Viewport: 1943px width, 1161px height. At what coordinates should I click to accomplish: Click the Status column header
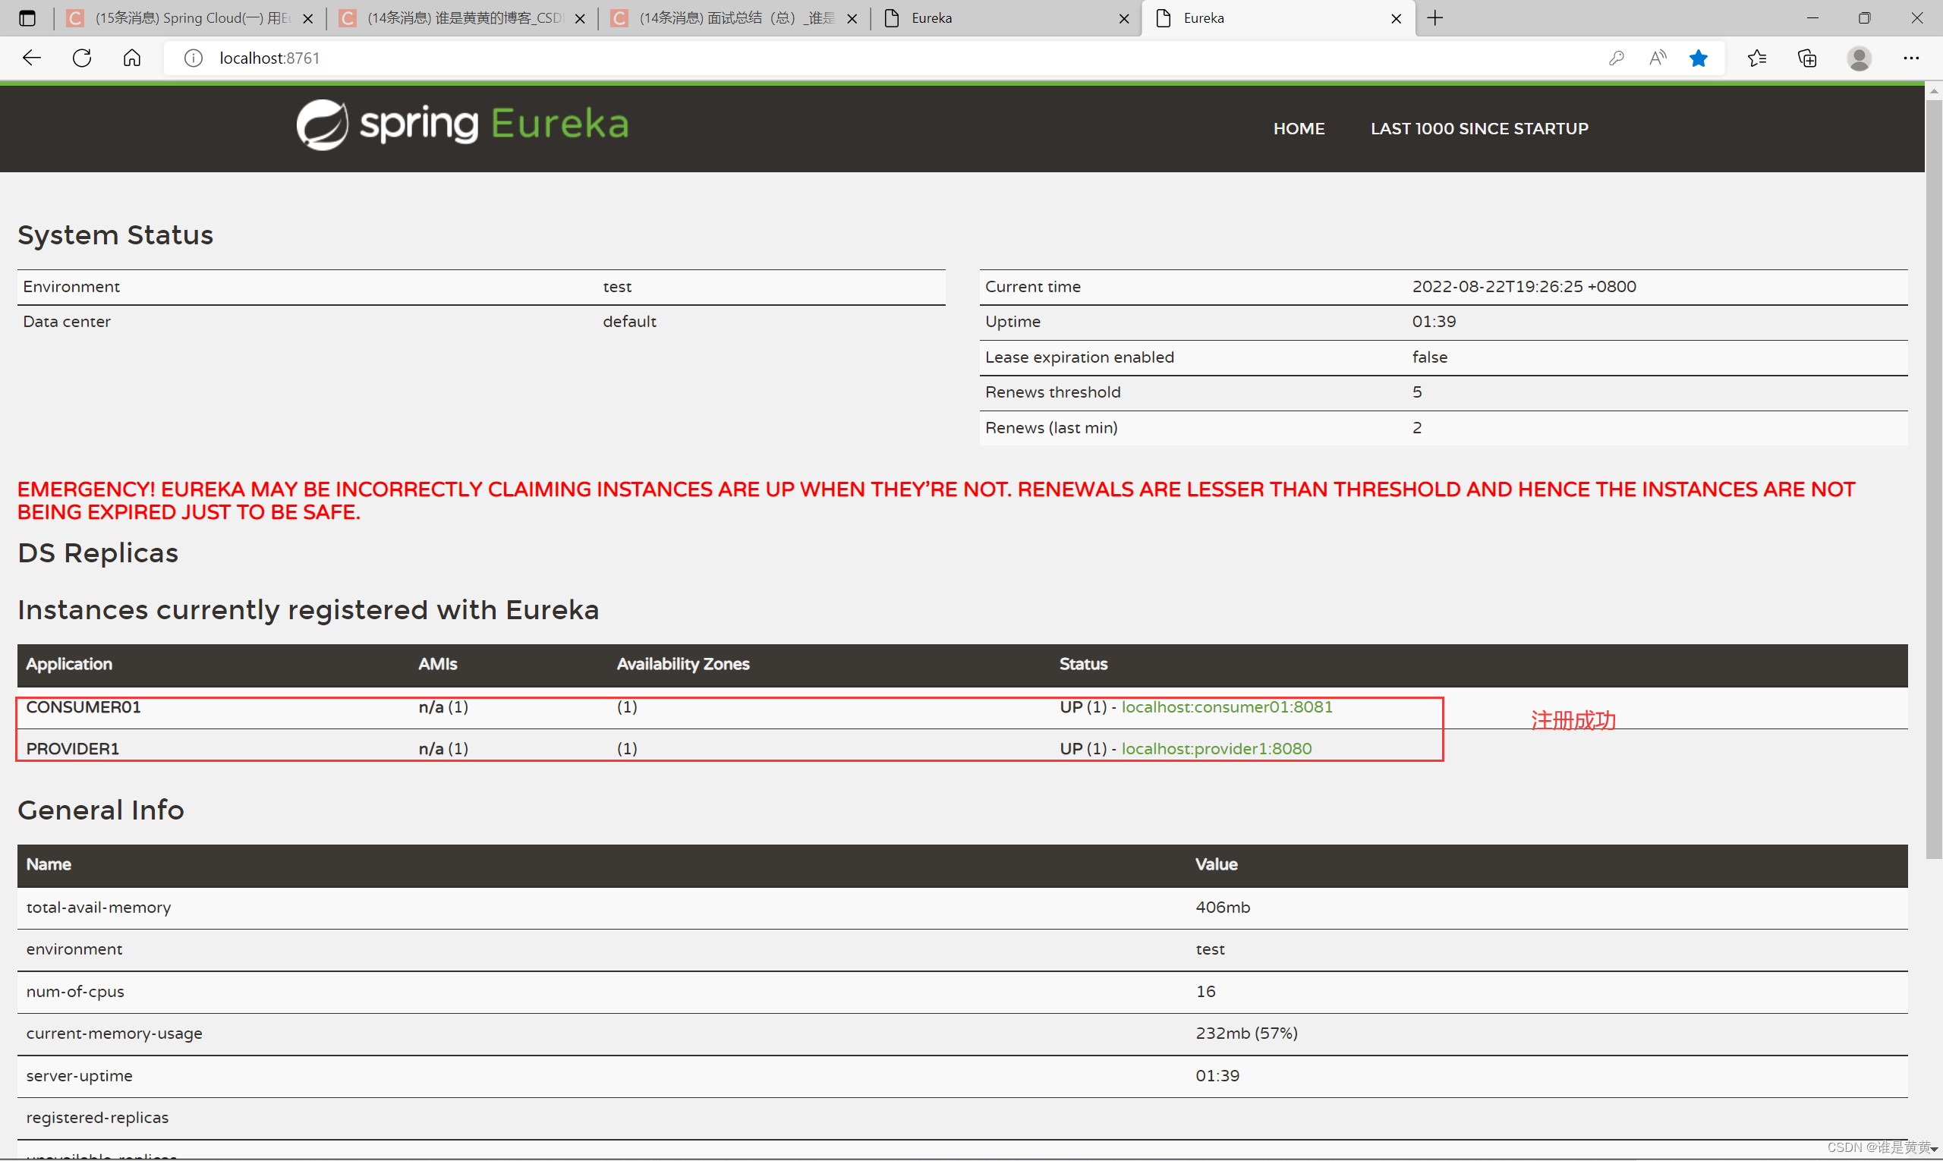click(x=1083, y=663)
